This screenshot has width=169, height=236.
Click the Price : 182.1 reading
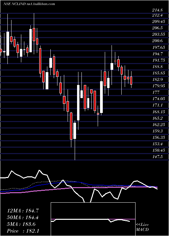click(23, 231)
